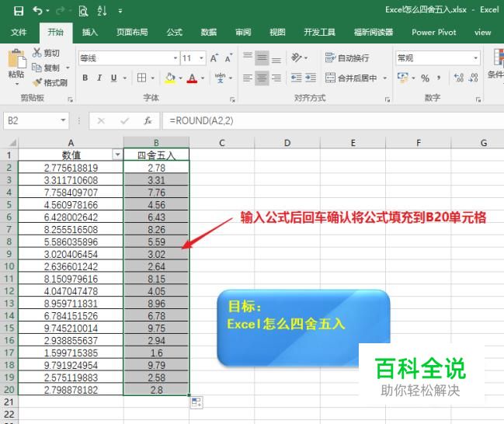Open Customize Quick Access Toolbar dropdown

pos(120,11)
